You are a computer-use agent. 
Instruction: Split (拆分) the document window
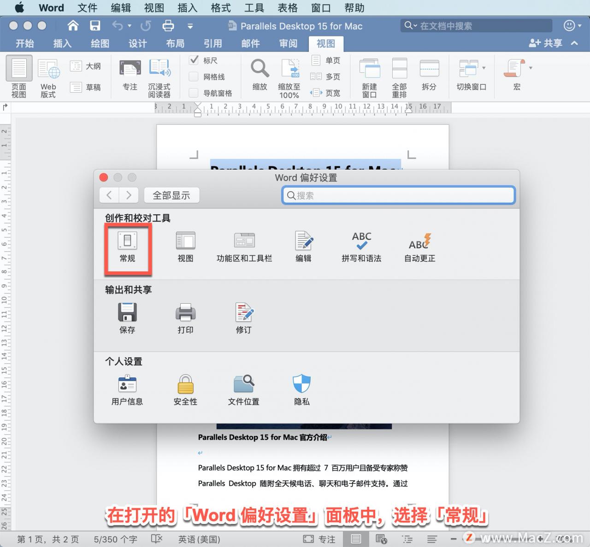[429, 76]
